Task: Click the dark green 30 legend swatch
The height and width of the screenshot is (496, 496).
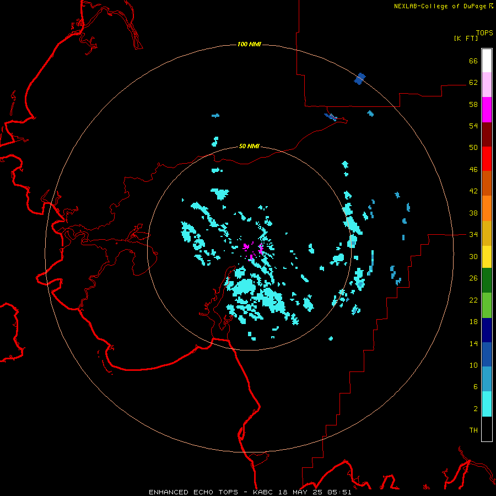Action: [x=487, y=281]
